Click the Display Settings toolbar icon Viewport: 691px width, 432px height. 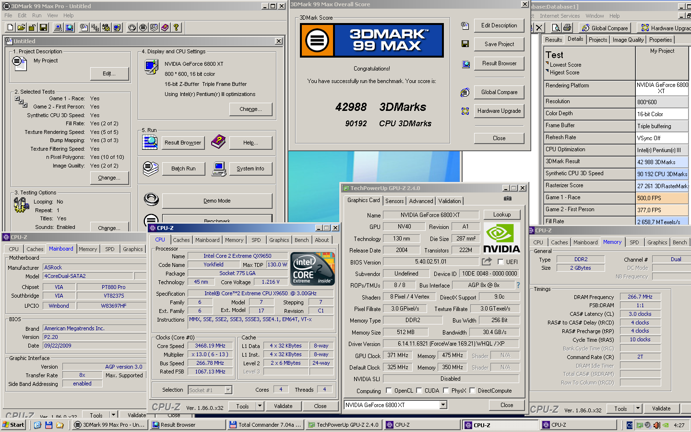117,27
